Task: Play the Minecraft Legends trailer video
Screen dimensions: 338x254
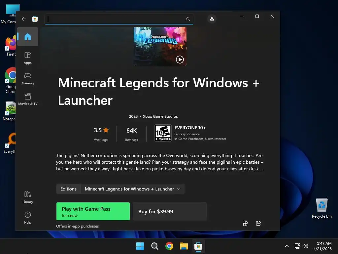Action: [180, 60]
